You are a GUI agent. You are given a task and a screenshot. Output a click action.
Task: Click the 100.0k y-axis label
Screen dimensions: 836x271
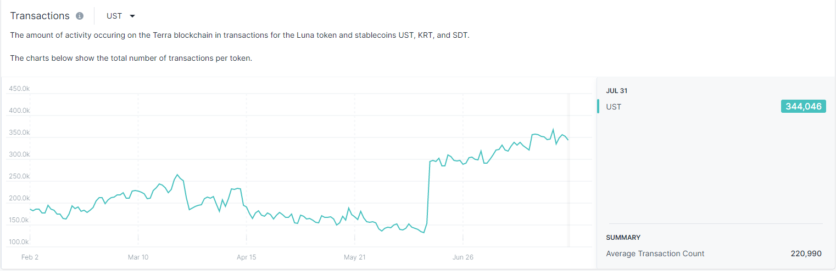19,242
